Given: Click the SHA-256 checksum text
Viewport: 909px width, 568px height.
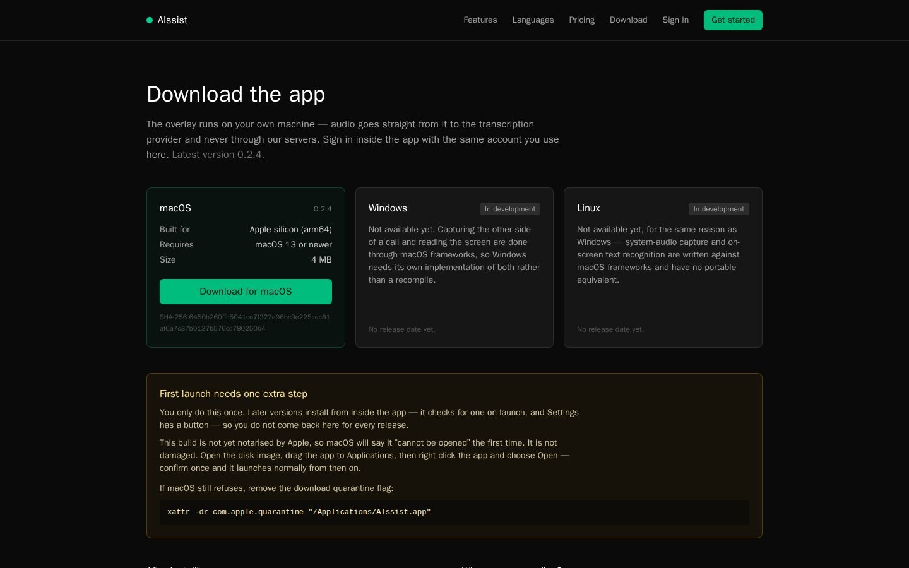Looking at the screenshot, I should 245,322.
